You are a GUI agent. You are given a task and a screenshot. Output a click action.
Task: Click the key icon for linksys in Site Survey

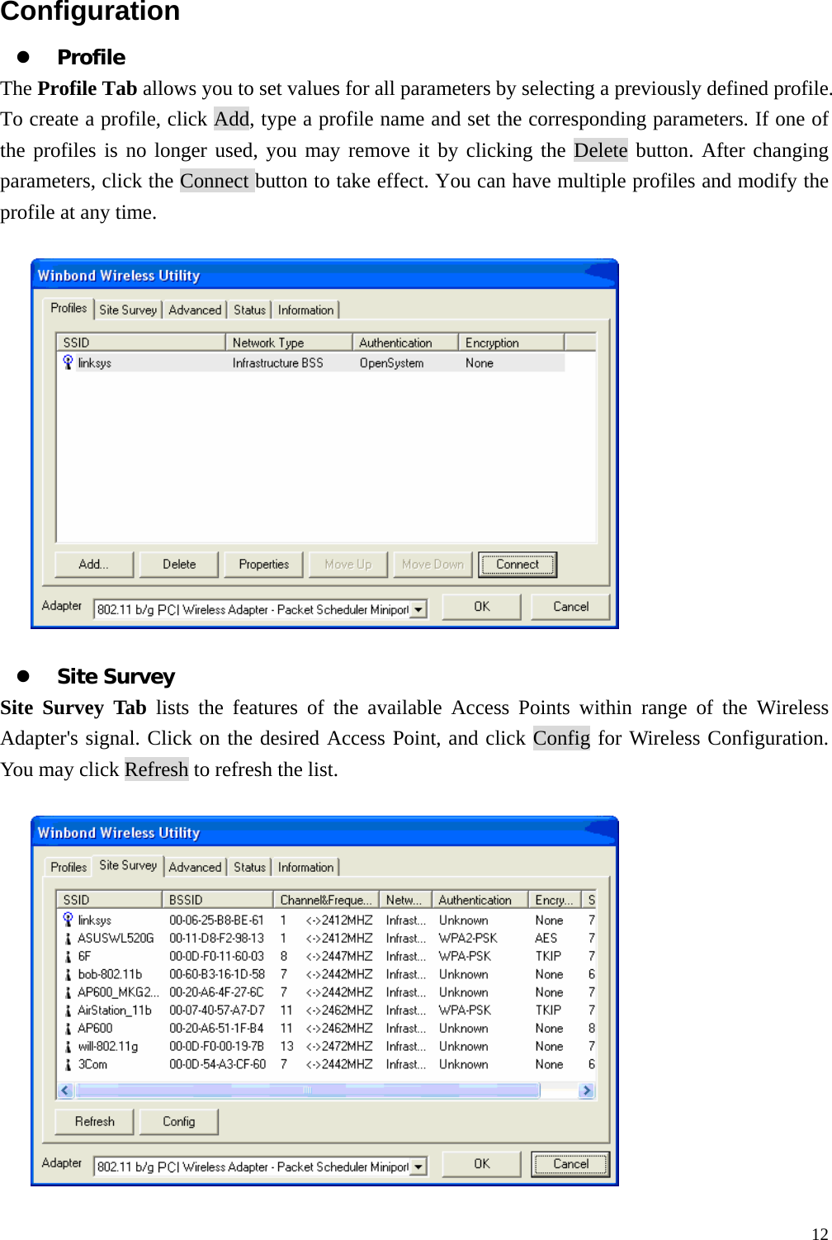click(x=68, y=920)
